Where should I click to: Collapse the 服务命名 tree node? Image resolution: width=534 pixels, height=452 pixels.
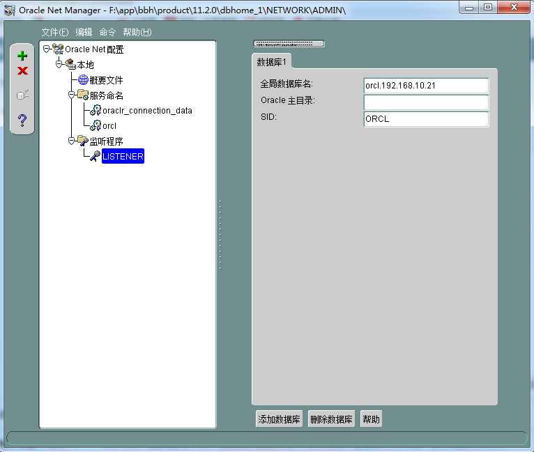tap(71, 95)
